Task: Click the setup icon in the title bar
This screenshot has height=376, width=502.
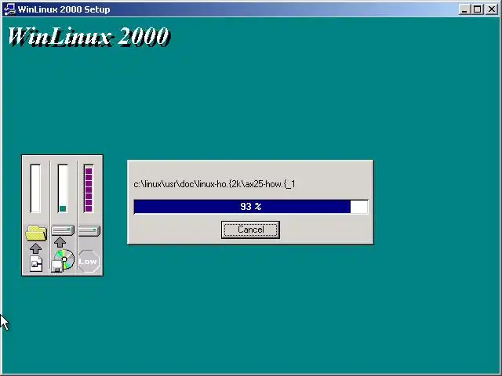Action: coord(9,9)
